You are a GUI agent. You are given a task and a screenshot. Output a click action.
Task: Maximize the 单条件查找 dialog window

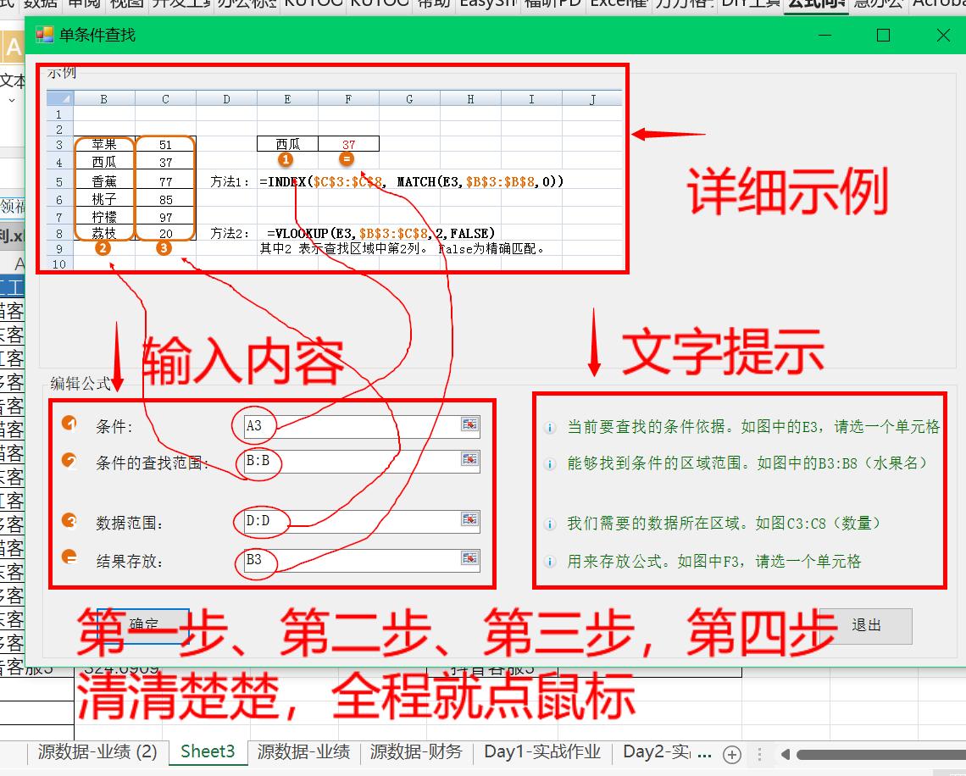pyautogui.click(x=883, y=35)
